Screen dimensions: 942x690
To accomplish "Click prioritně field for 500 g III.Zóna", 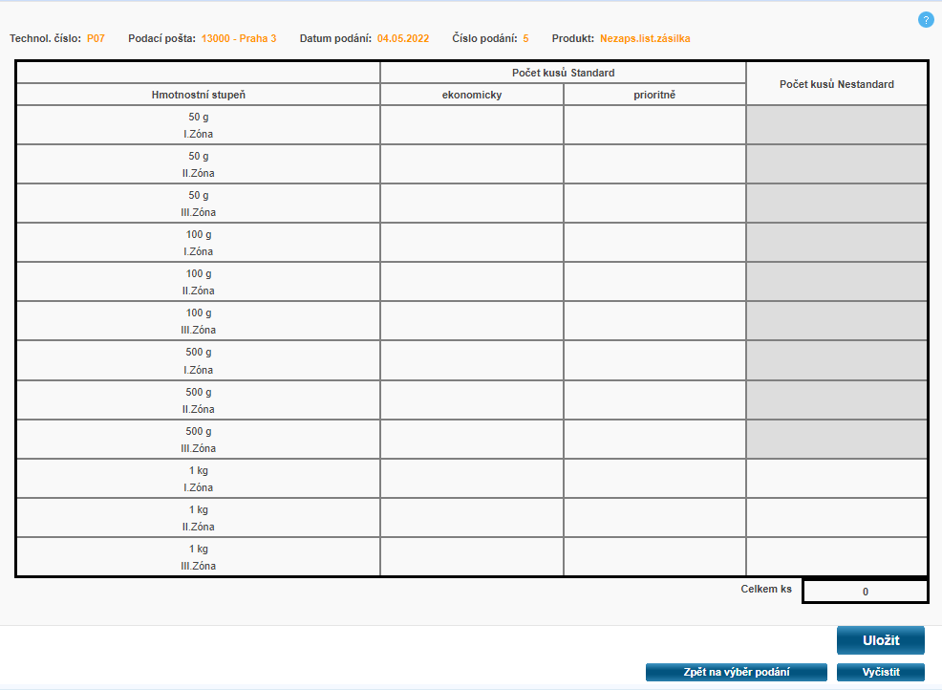I will click(654, 440).
